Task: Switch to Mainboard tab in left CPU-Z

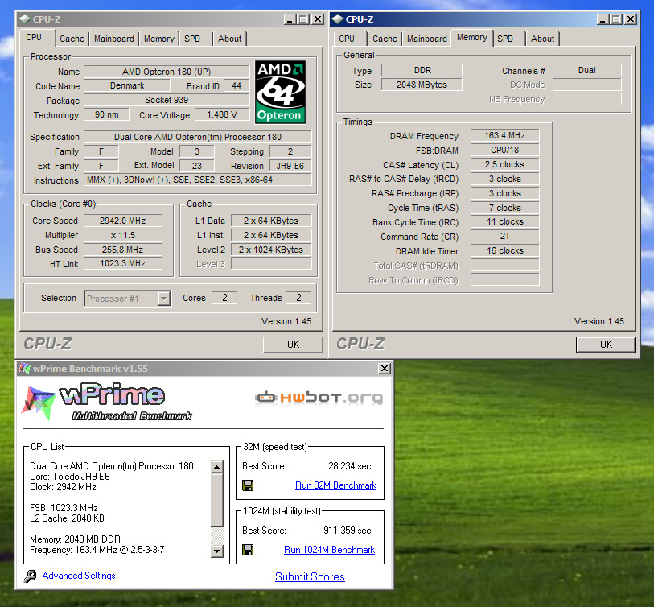Action: 114,39
